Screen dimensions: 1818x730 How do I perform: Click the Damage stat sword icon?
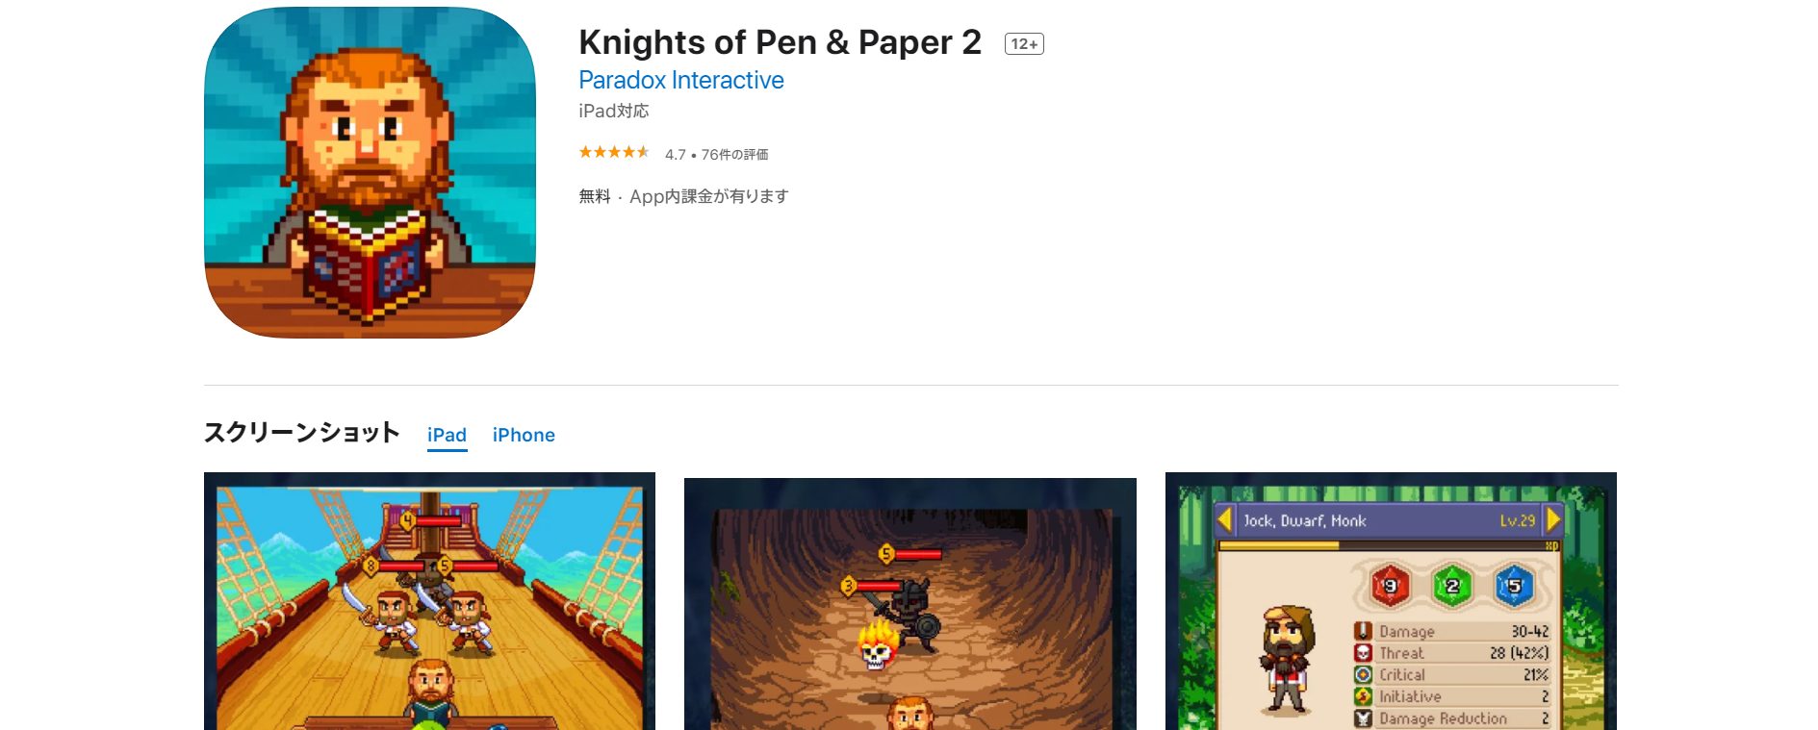pos(1363,631)
